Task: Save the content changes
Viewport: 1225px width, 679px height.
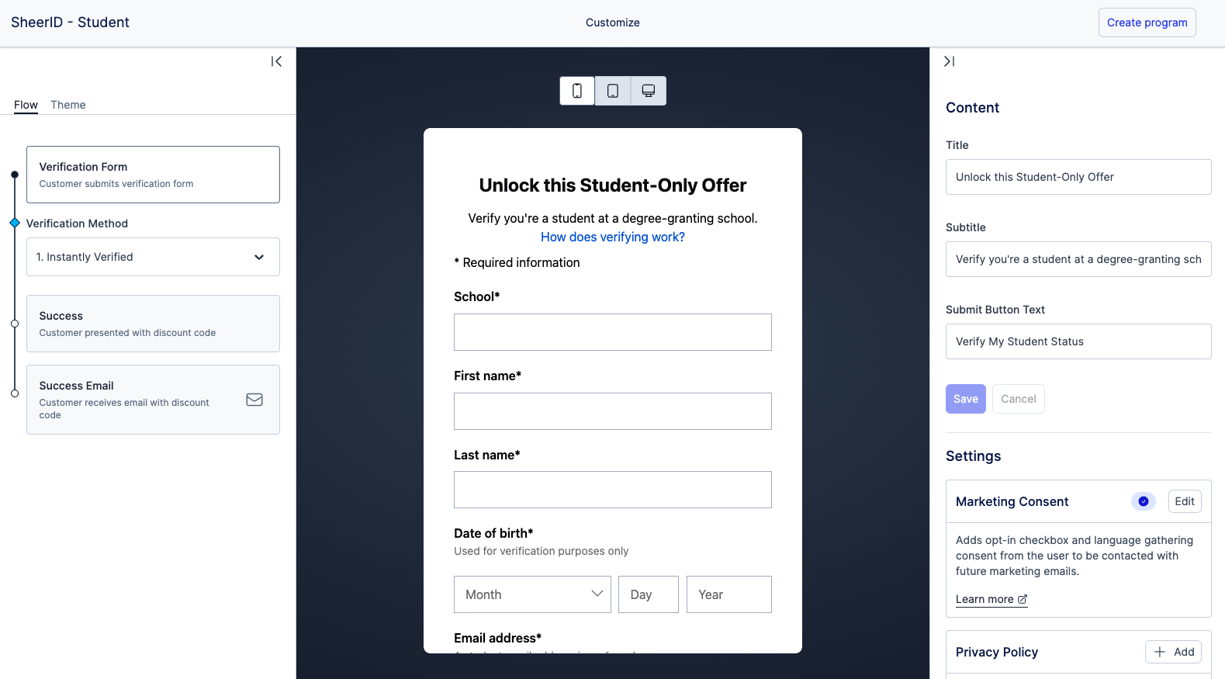Action: 965,399
